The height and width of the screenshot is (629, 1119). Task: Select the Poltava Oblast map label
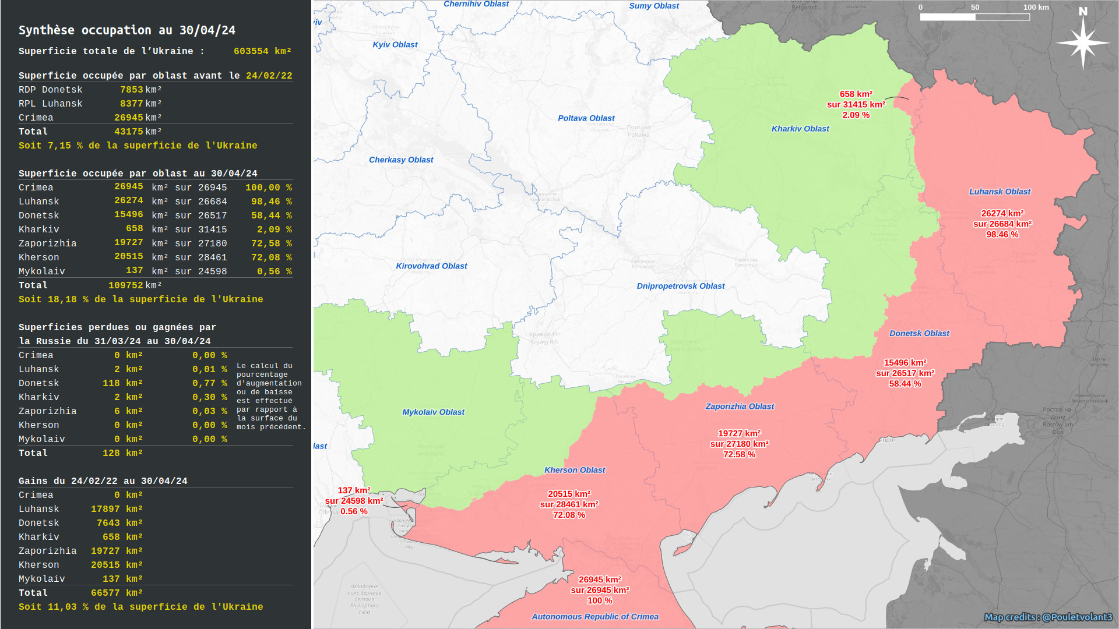tap(586, 118)
